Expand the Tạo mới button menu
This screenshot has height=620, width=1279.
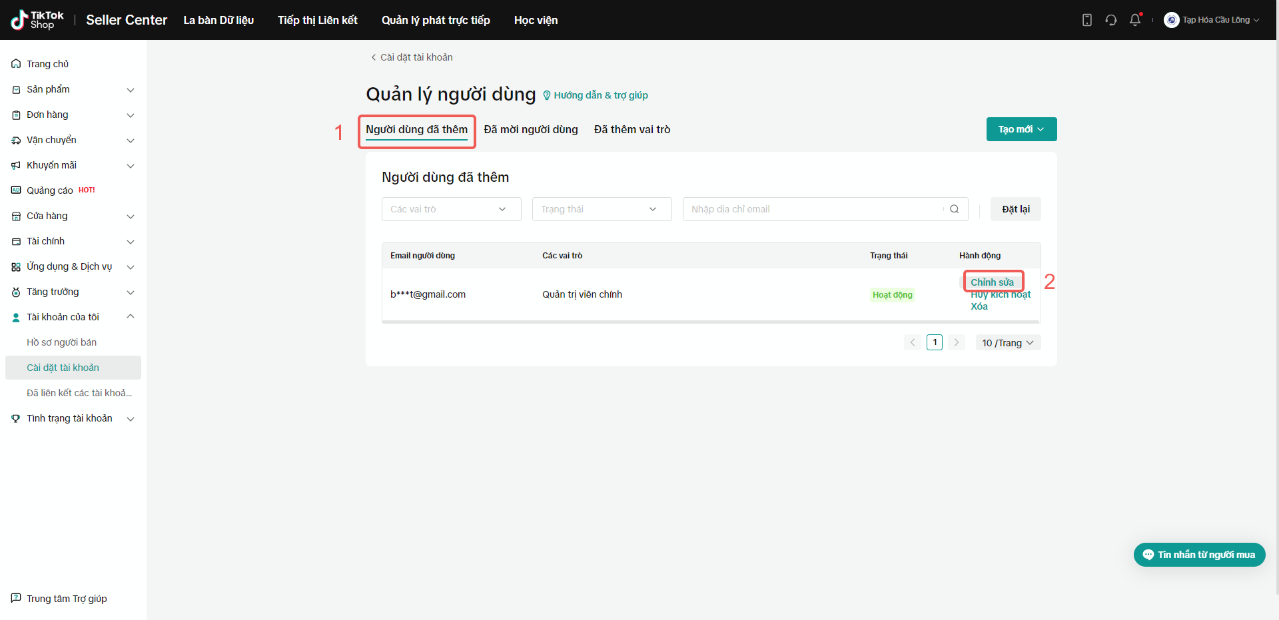pos(1021,129)
